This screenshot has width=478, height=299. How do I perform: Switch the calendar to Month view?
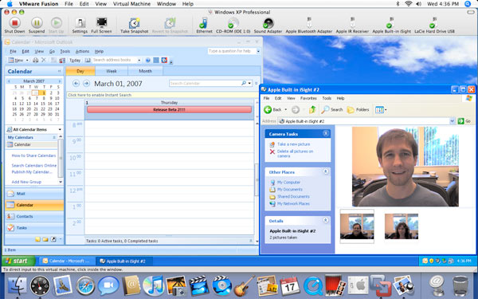(146, 71)
